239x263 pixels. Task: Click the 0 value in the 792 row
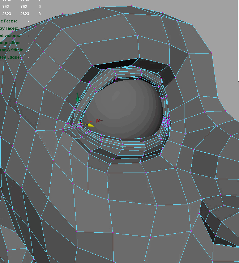39,7
